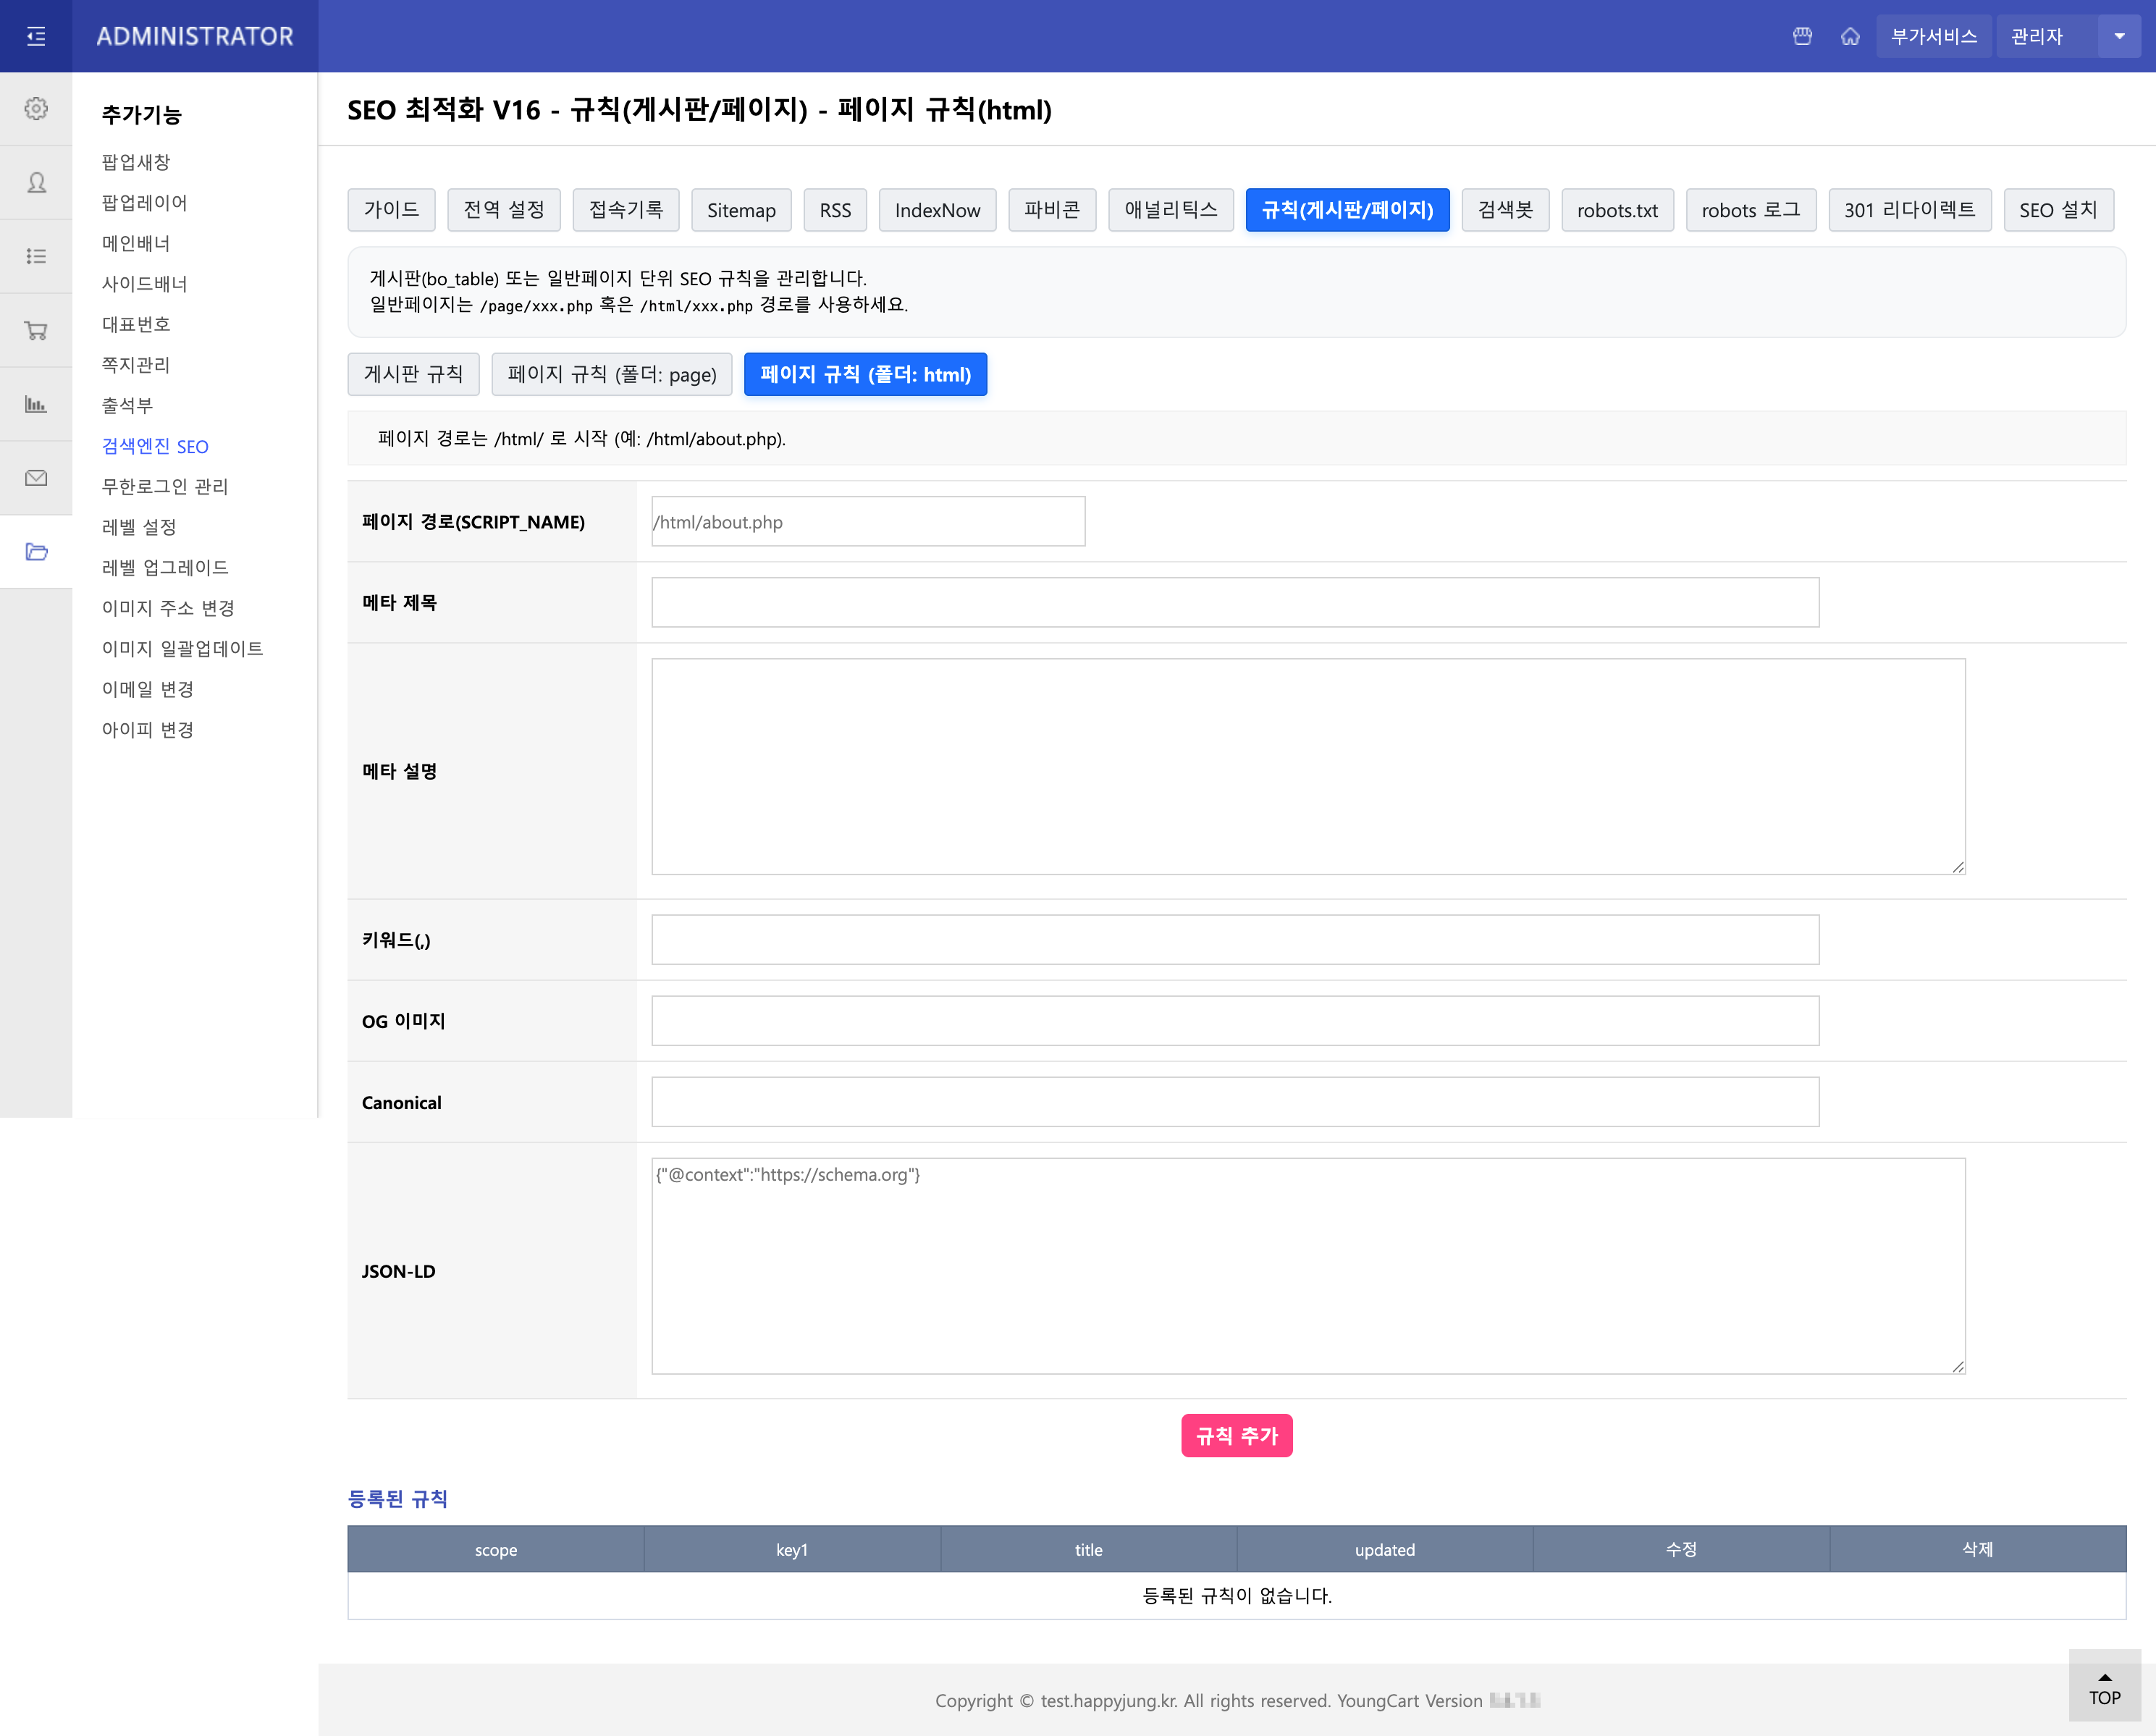2156x1736 pixels.
Task: Collapse the sidebar via hamburger menu icon
Action: tap(36, 37)
